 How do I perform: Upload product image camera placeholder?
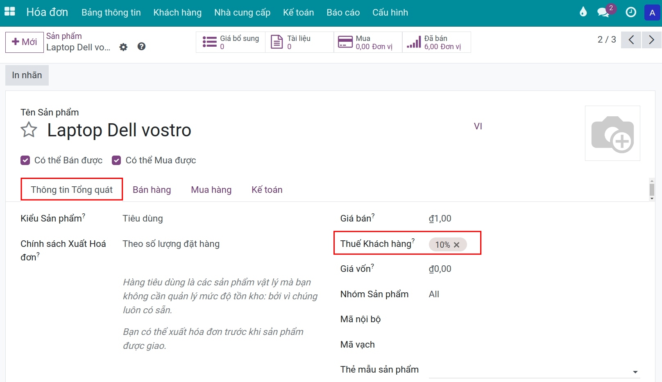(612, 133)
